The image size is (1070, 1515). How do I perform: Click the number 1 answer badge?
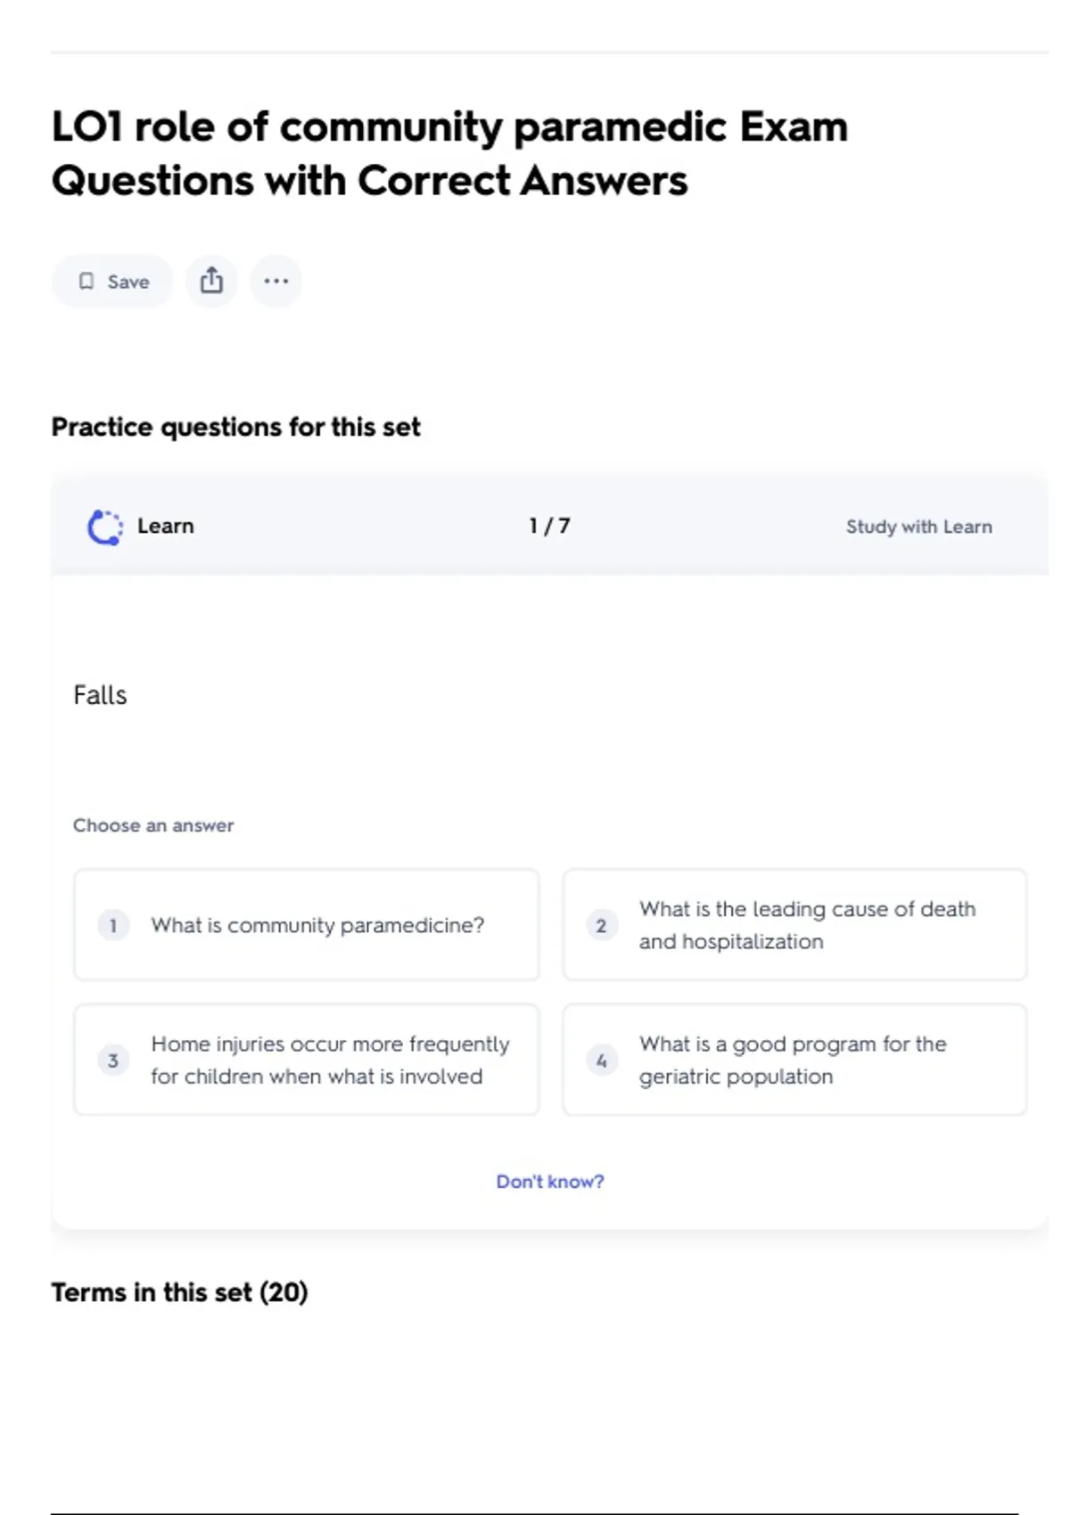coord(113,925)
